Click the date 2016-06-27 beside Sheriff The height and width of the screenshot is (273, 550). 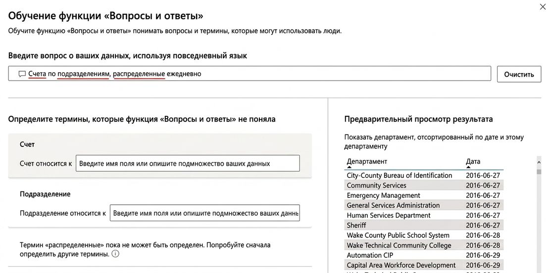(483, 226)
